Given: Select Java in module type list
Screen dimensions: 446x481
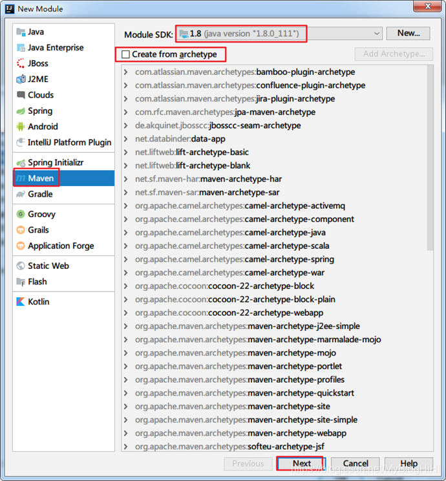Looking at the screenshot, I should click(x=63, y=32).
